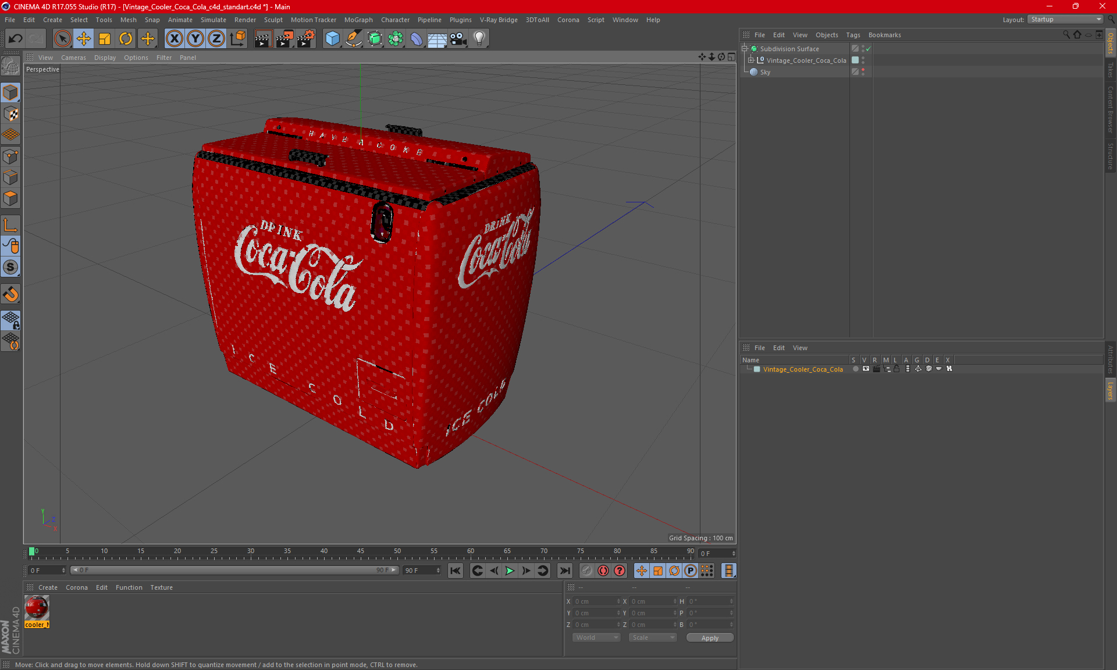Click the Undo arrow icon
Image resolution: width=1117 pixels, height=670 pixels.
[x=16, y=39]
